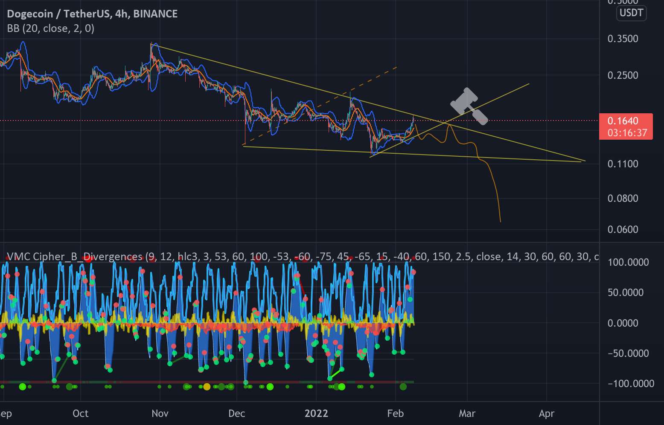This screenshot has height=425, width=664.
Task: Click the 0.0000 indicator scale label
Action: click(x=623, y=323)
